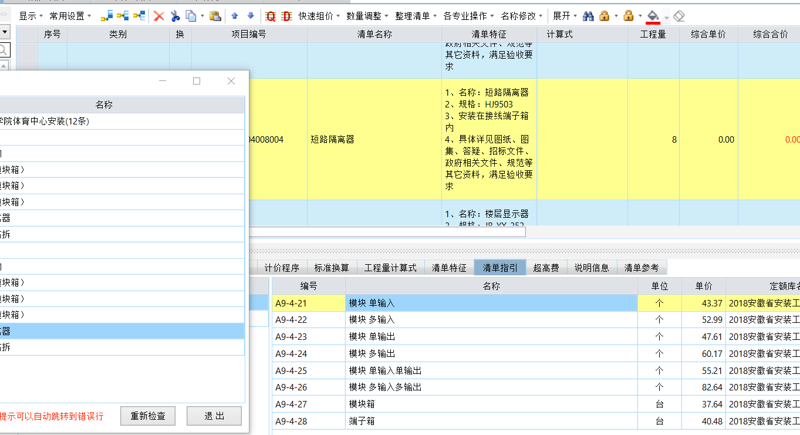Open dropdown arrow next to locked padlock
800x435 pixels.
[x=616, y=16]
